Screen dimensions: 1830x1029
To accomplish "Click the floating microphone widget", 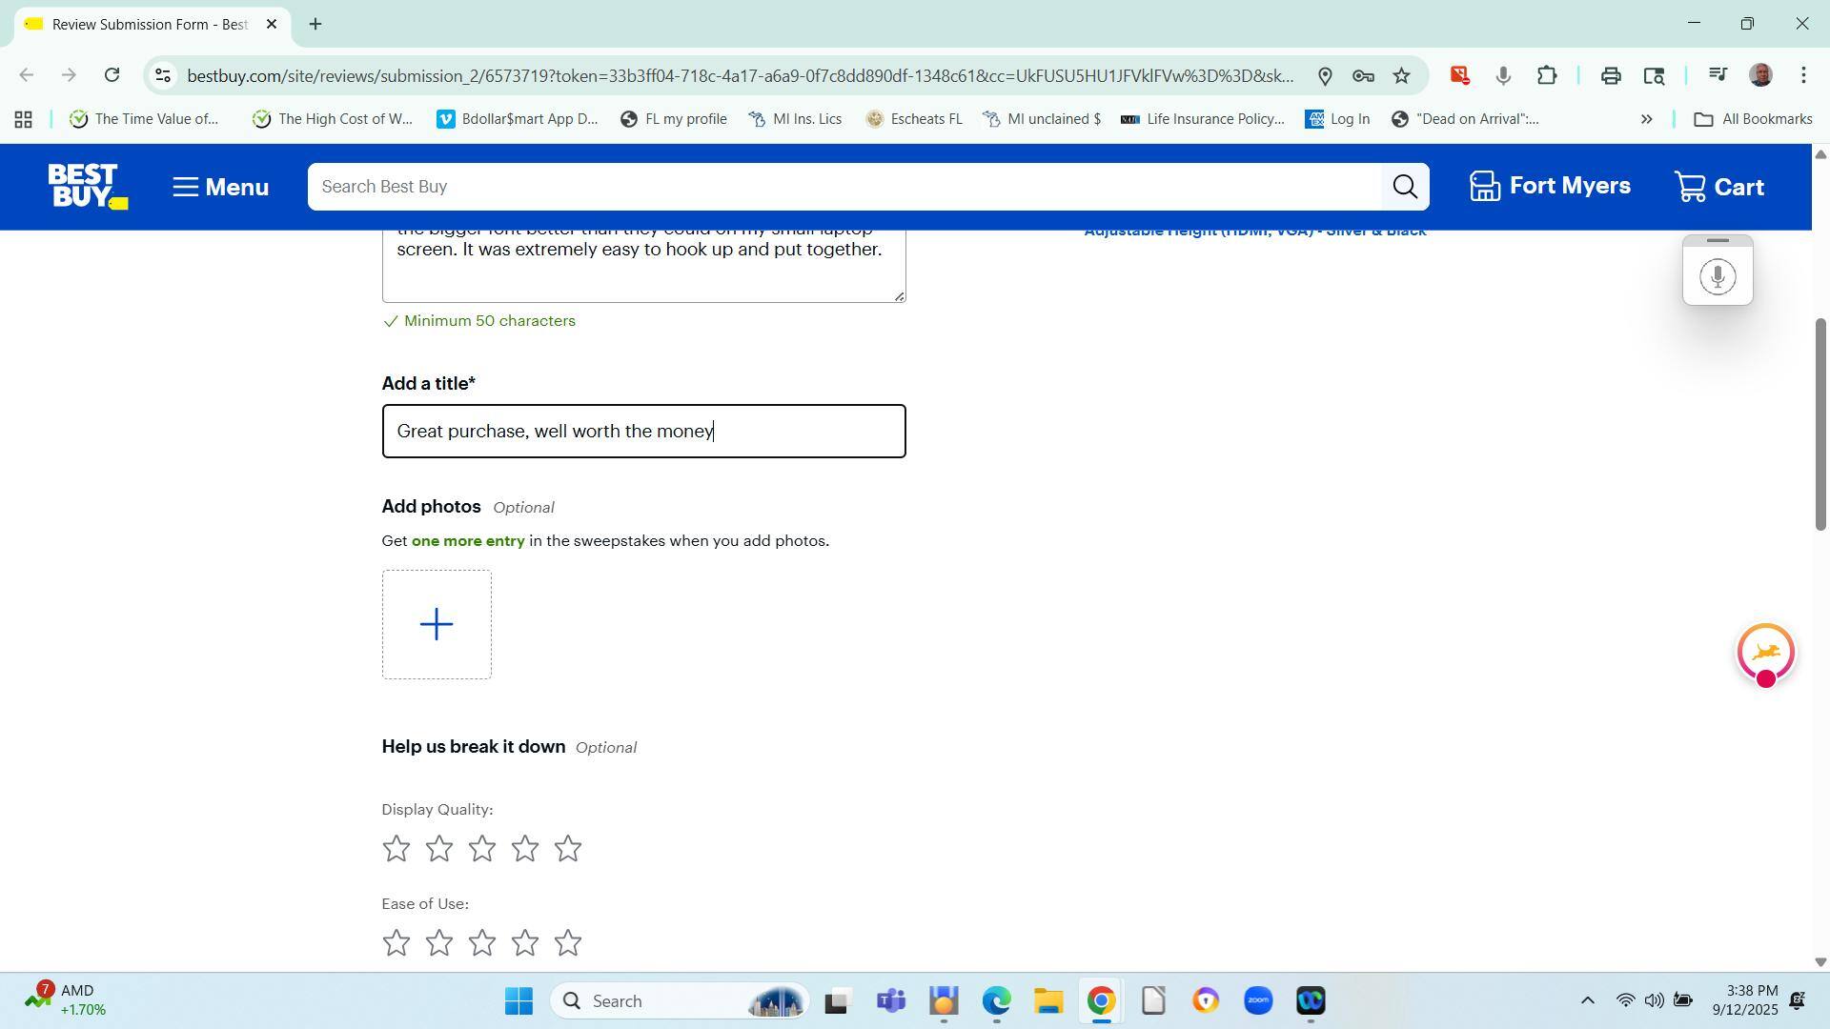I will 1717,277.
